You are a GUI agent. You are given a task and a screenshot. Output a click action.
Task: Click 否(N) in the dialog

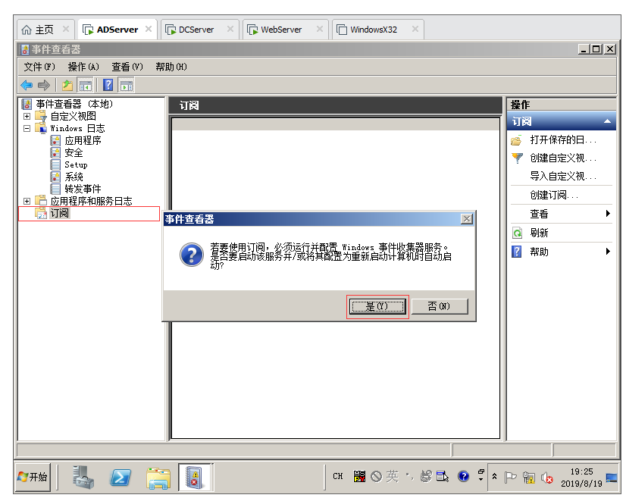(439, 306)
